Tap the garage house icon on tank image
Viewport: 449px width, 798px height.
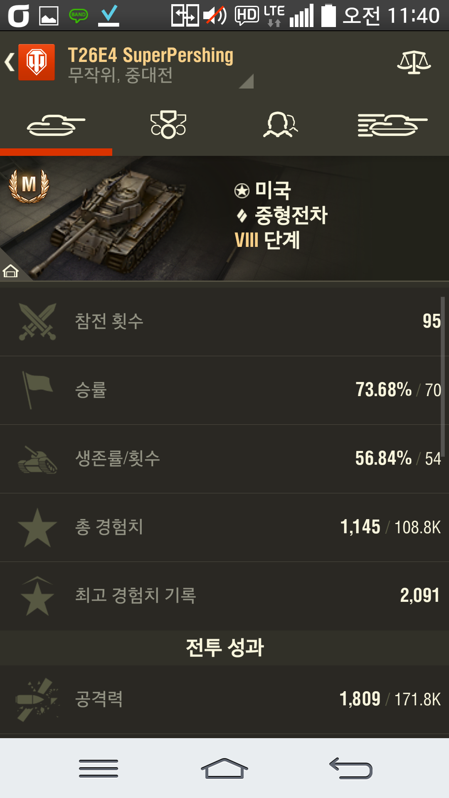[x=11, y=271]
